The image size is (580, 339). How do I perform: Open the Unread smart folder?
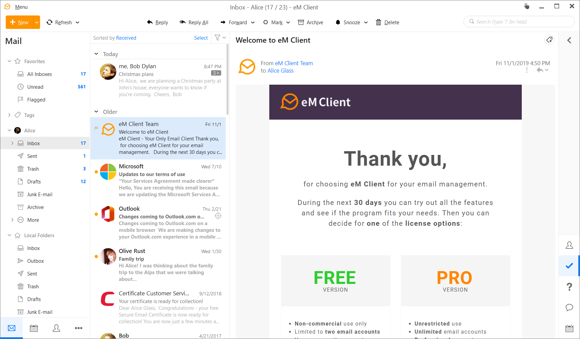(45, 87)
